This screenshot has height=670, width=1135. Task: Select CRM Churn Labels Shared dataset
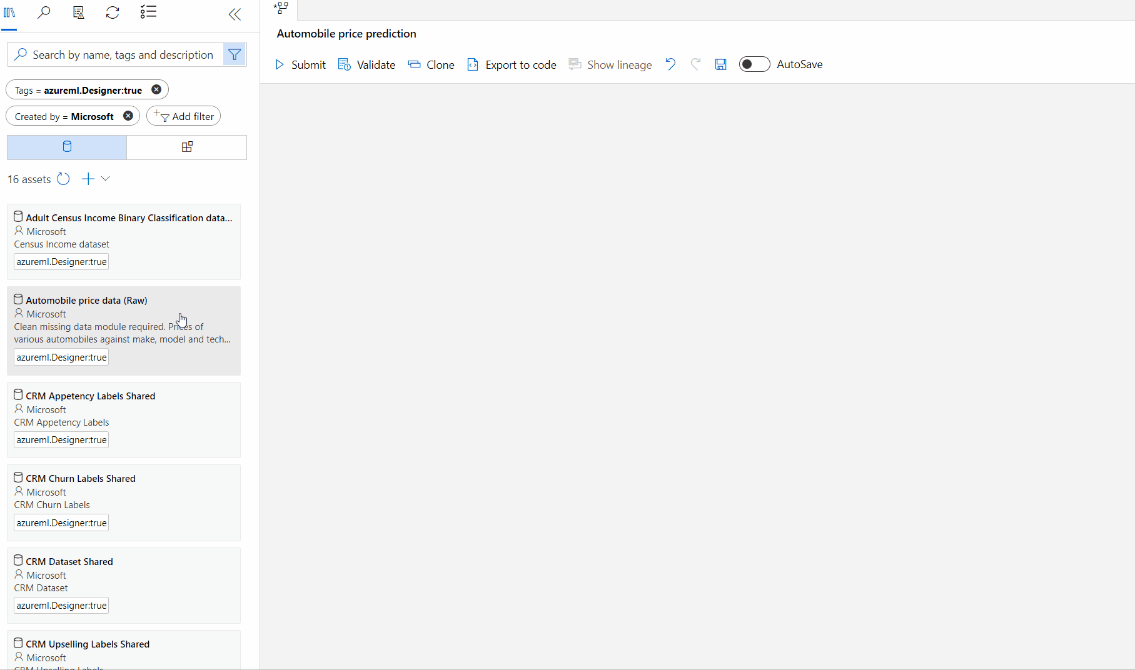tap(124, 502)
